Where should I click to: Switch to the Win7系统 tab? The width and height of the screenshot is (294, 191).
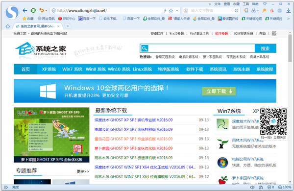[x=229, y=111]
